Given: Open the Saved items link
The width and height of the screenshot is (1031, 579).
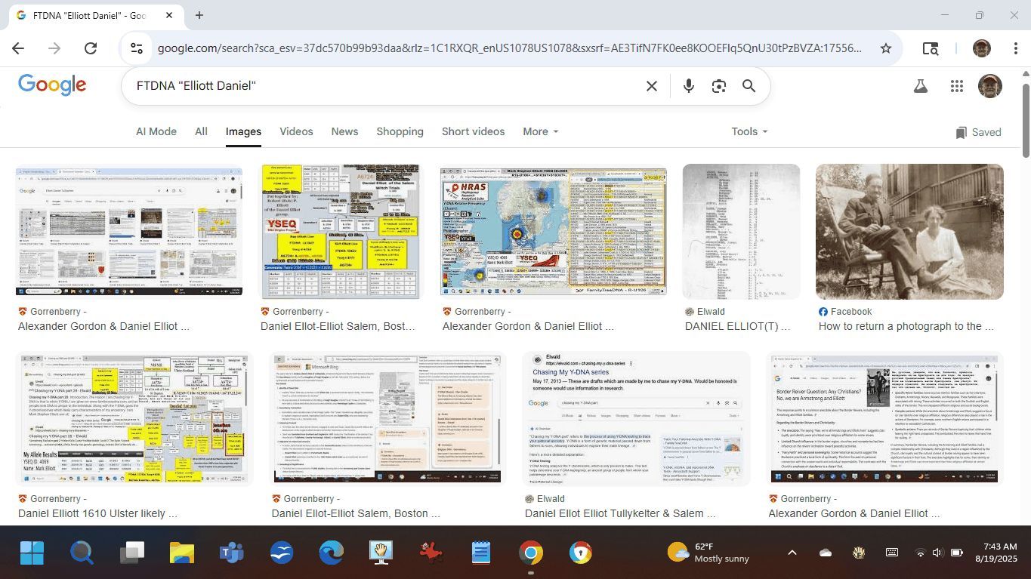Looking at the screenshot, I should click(x=978, y=132).
